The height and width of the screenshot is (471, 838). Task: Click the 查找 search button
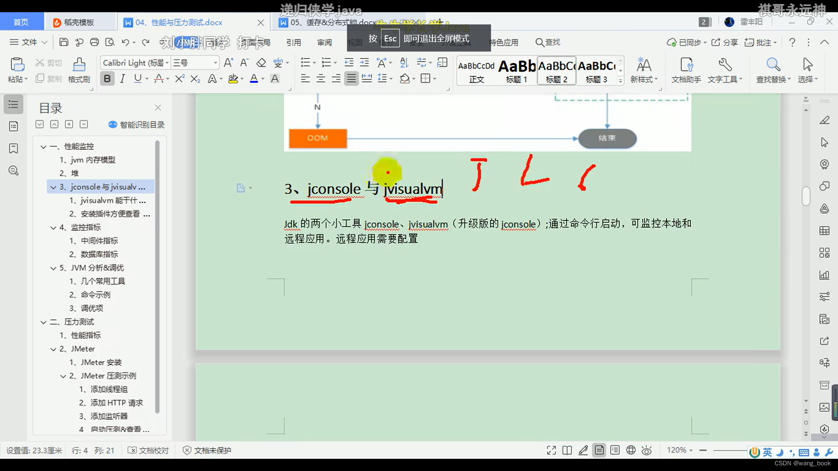point(548,42)
